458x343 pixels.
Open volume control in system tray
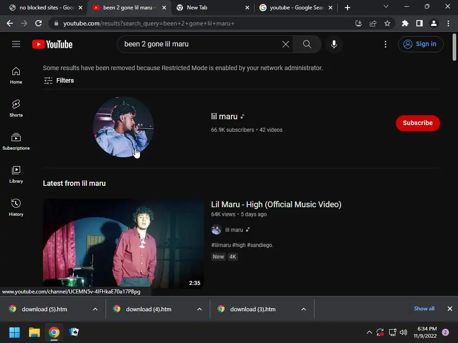tap(403, 332)
